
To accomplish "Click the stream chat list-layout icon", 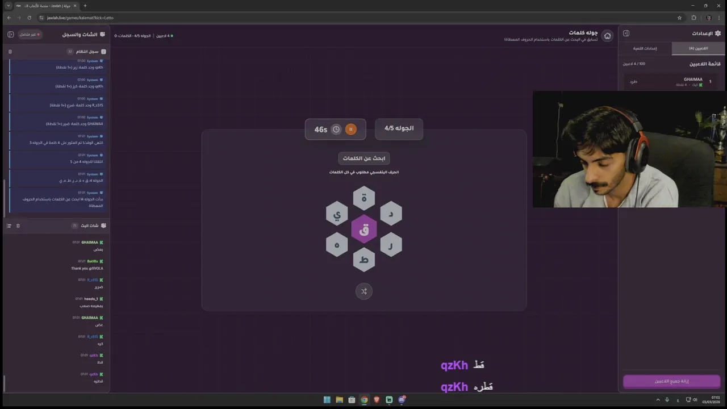I will [9, 226].
